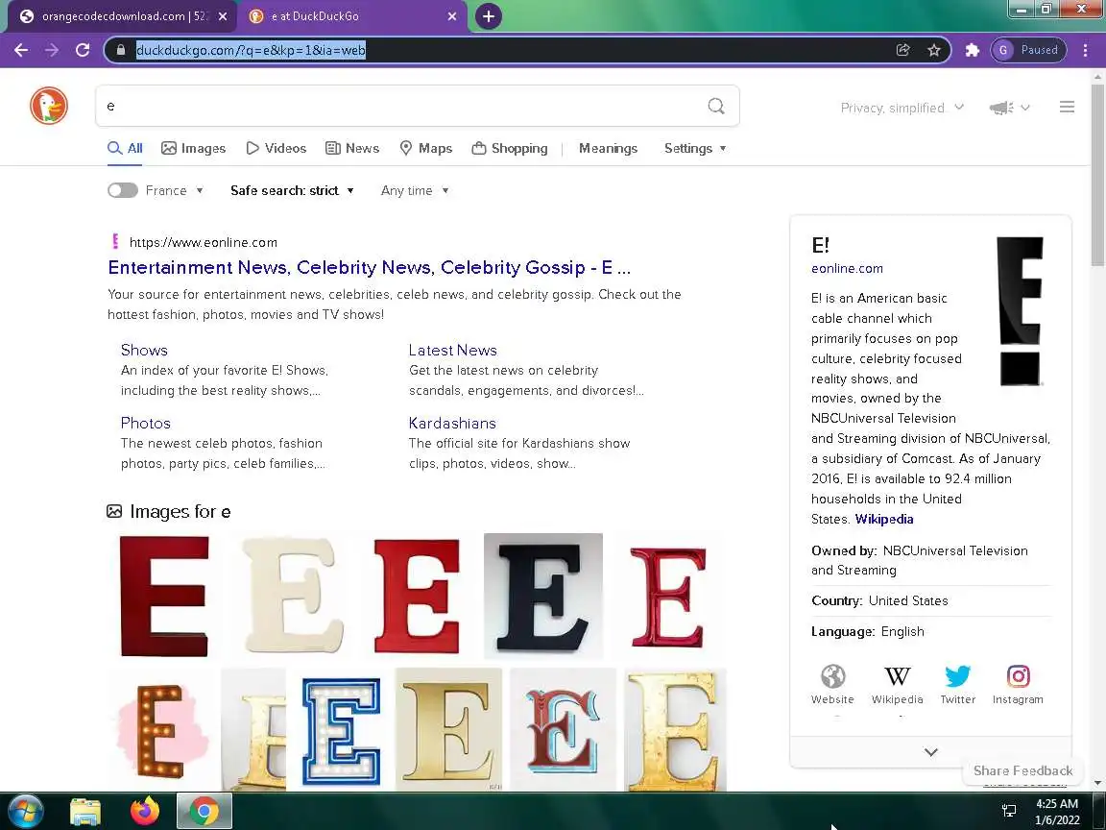Screen dimensions: 1106x830
Task: Close the orangecodecdownload.com tab
Action: click(x=223, y=16)
